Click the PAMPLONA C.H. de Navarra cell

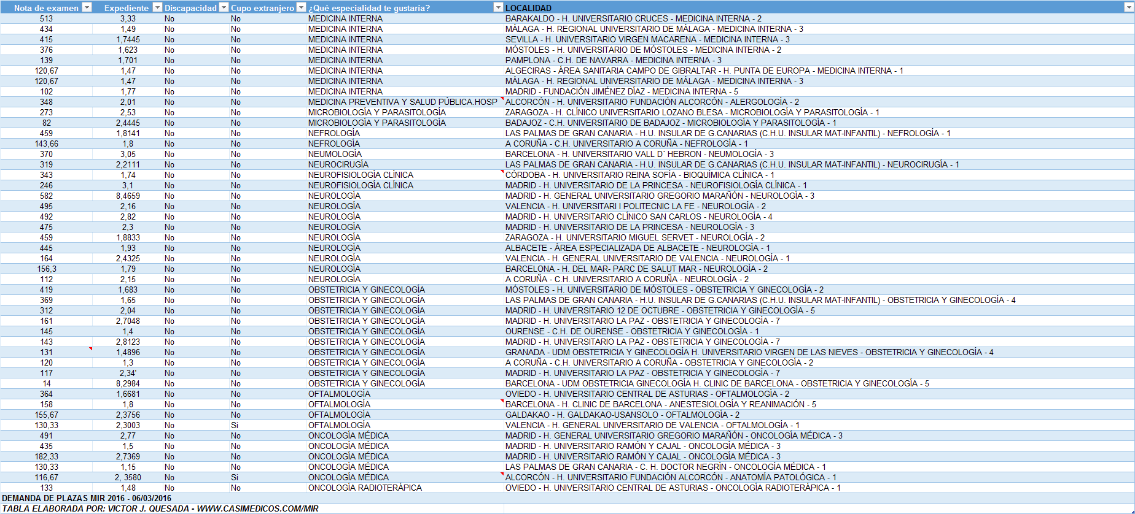point(819,60)
